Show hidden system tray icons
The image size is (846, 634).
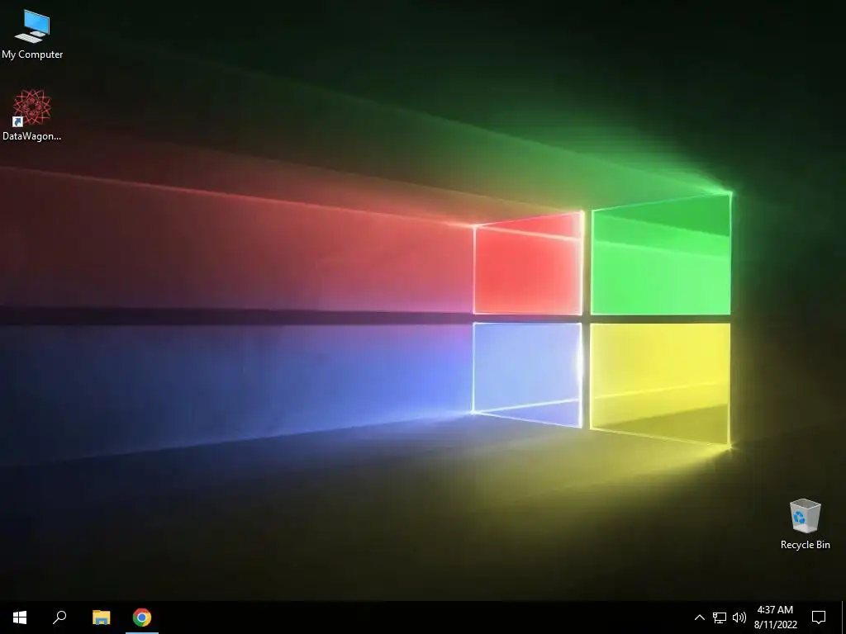click(x=699, y=617)
